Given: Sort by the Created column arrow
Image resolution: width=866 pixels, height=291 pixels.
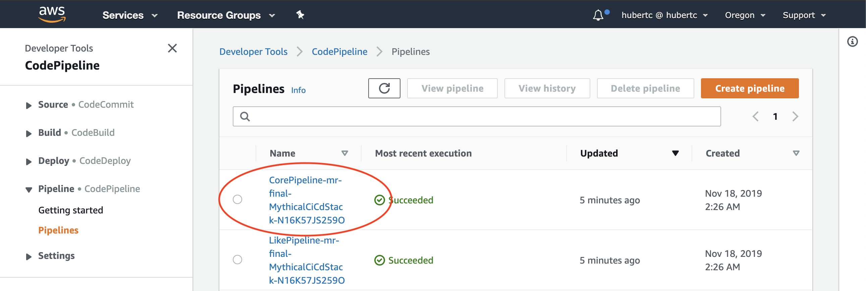Looking at the screenshot, I should [796, 153].
